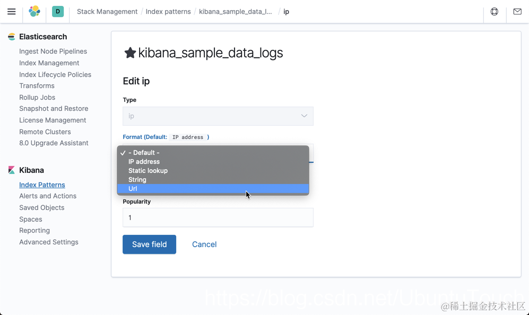Select the String format option

coord(213,180)
